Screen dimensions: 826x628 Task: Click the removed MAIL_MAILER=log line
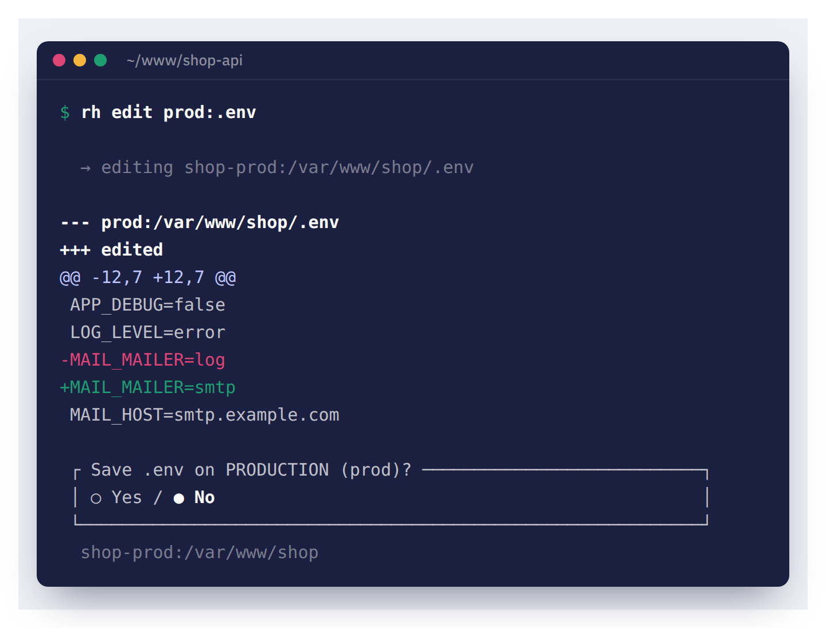pyautogui.click(x=142, y=360)
